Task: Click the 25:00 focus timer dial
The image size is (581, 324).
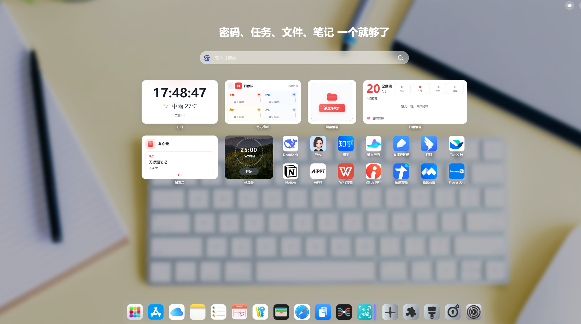Action: pos(249,152)
